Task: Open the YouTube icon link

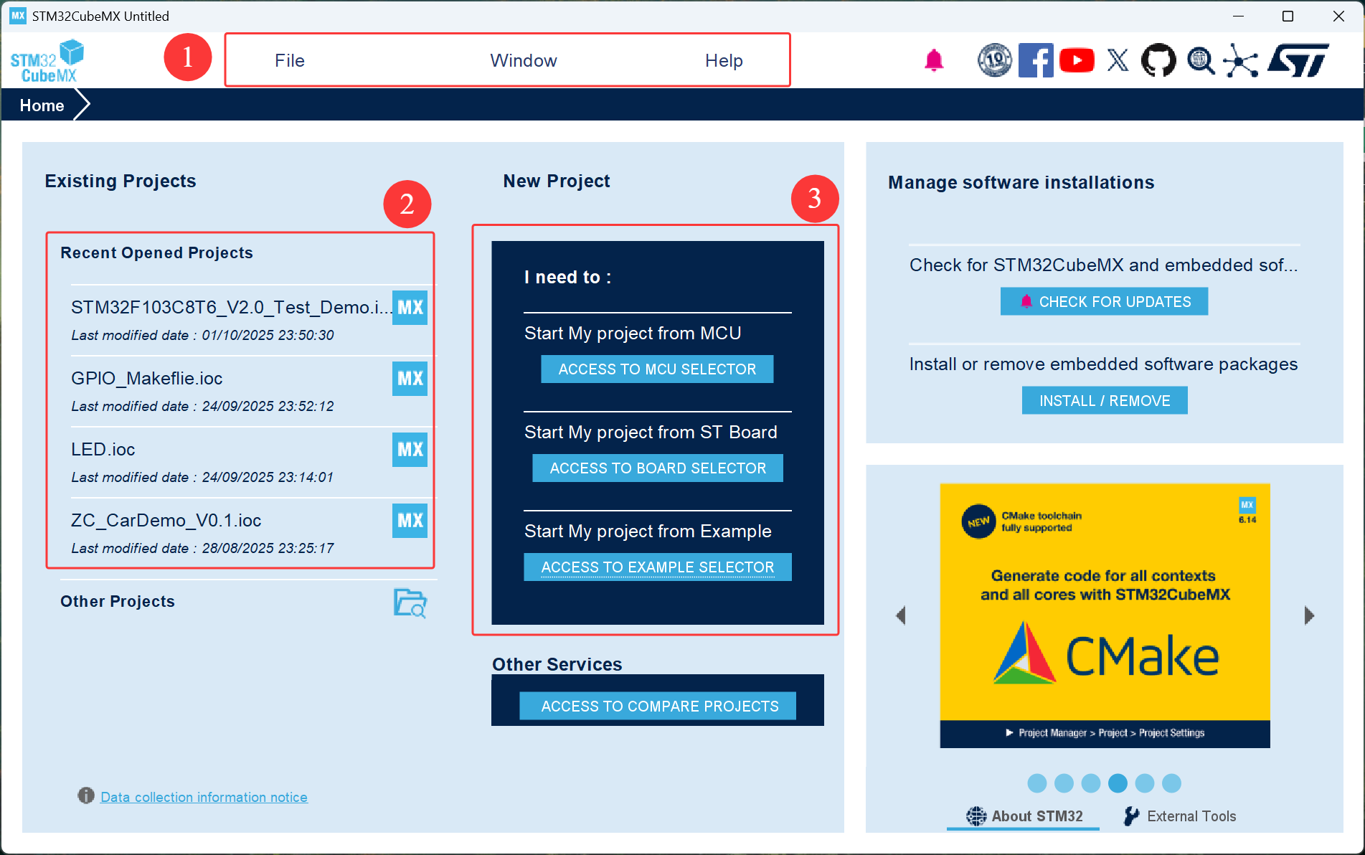Action: [1077, 60]
